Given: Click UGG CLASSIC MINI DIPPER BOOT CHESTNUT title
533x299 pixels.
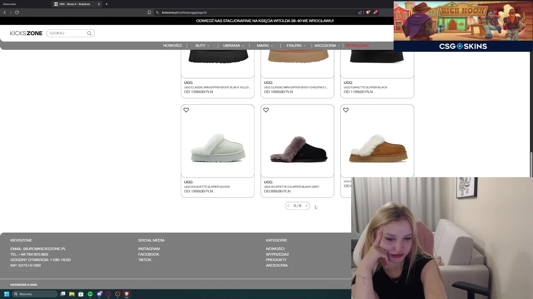Looking at the screenshot, I should (x=296, y=88).
